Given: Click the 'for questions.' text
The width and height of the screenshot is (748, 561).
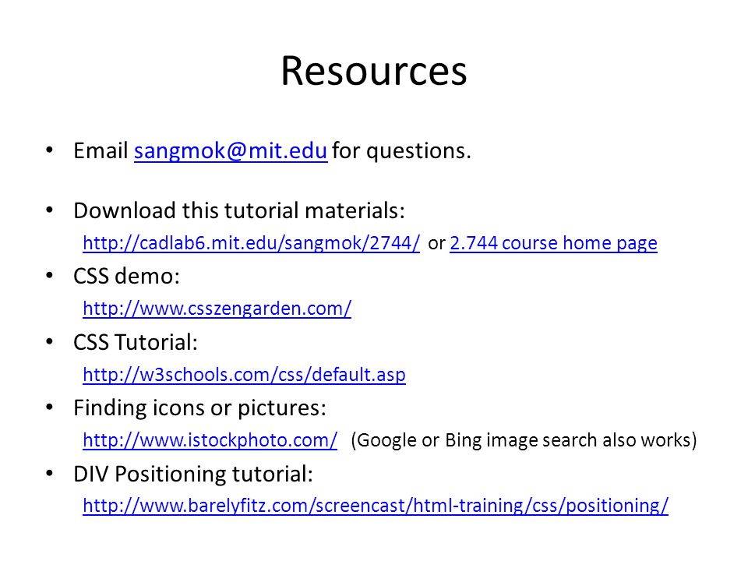Looking at the screenshot, I should (401, 151).
